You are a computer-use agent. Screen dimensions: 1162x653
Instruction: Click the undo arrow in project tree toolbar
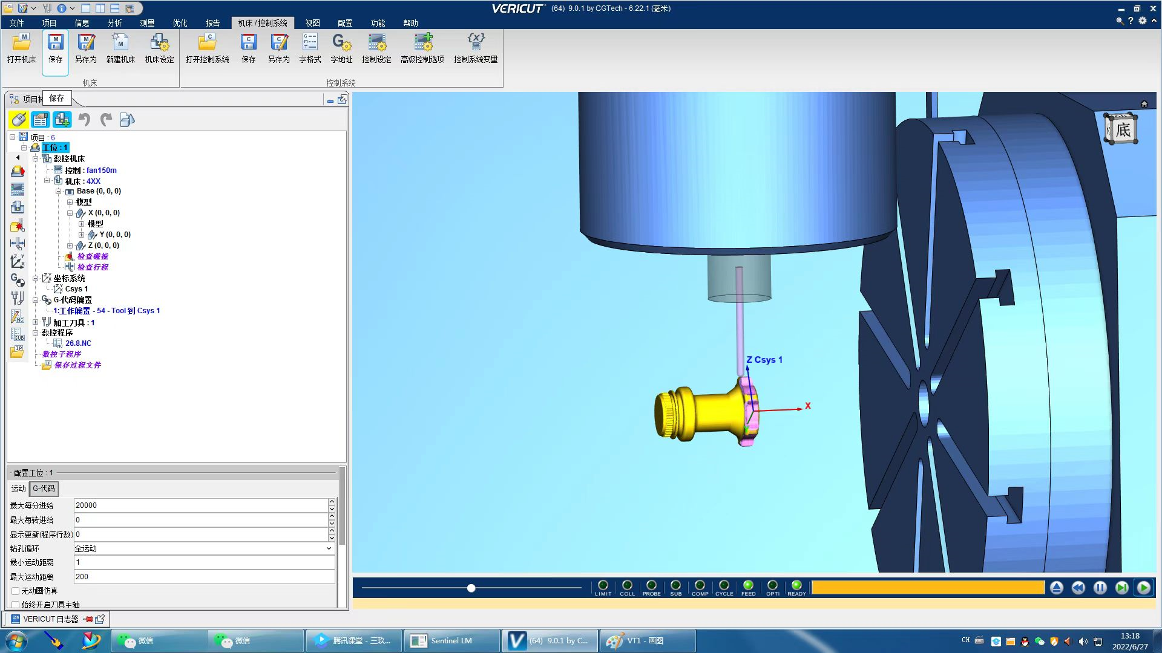(84, 120)
